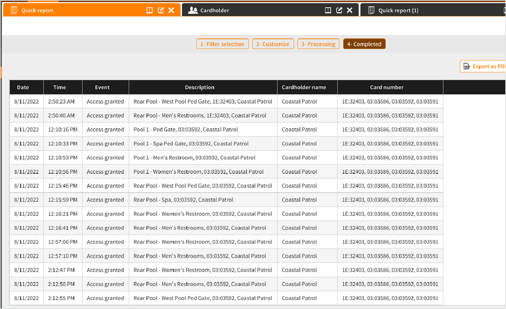Click the 4- Completed step button

364,44
